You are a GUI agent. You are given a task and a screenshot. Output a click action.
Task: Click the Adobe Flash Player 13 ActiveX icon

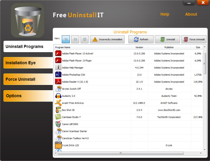(58, 53)
